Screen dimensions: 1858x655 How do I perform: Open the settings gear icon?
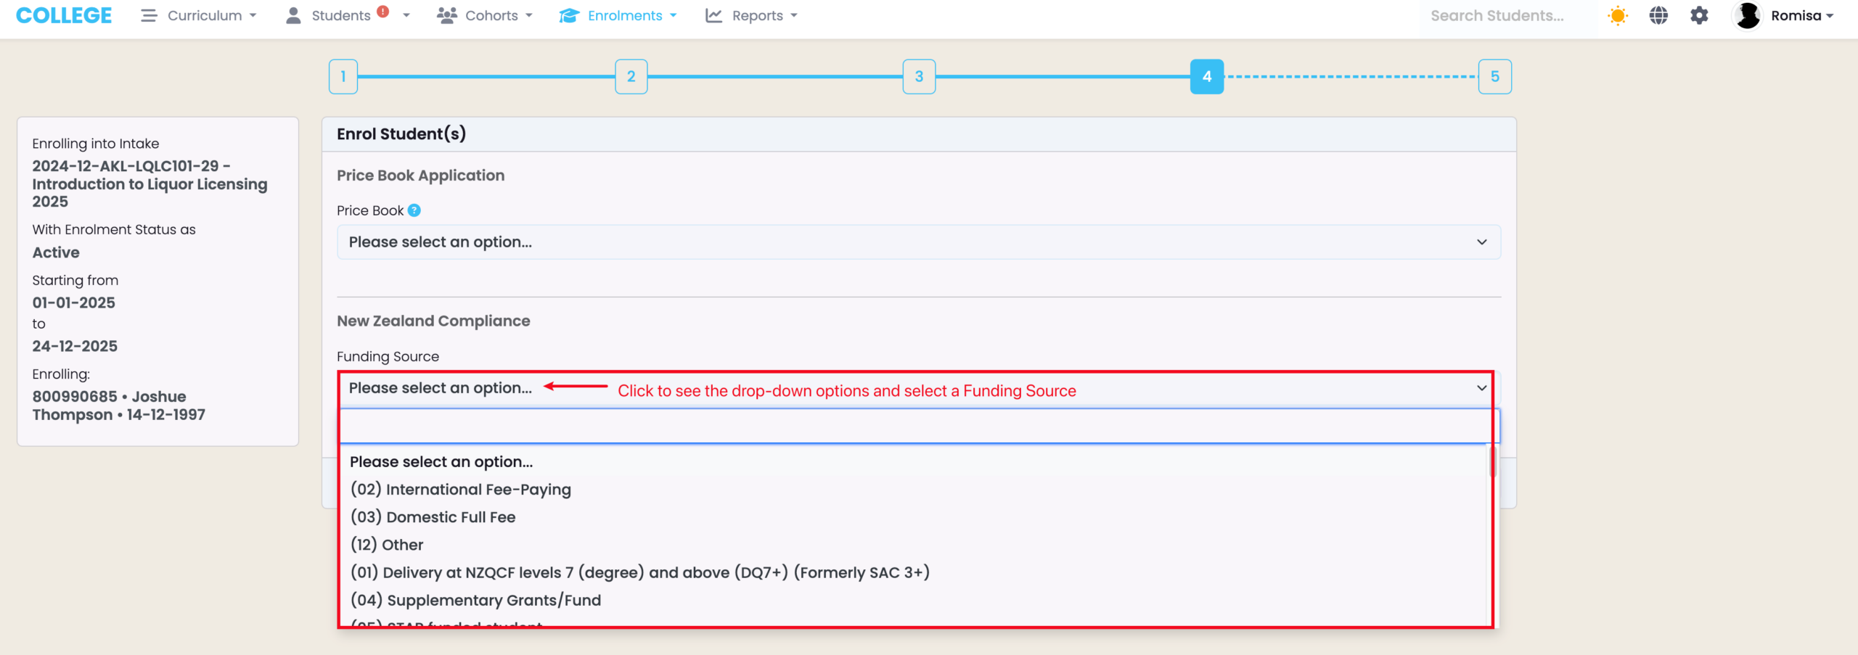pyautogui.click(x=1699, y=16)
